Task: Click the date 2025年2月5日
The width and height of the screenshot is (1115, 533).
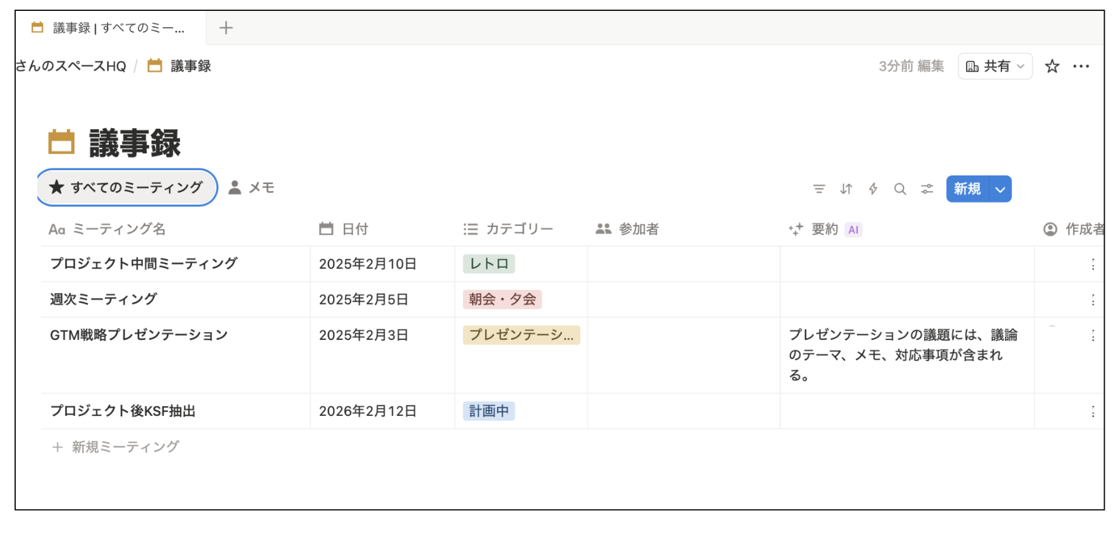Action: click(363, 299)
